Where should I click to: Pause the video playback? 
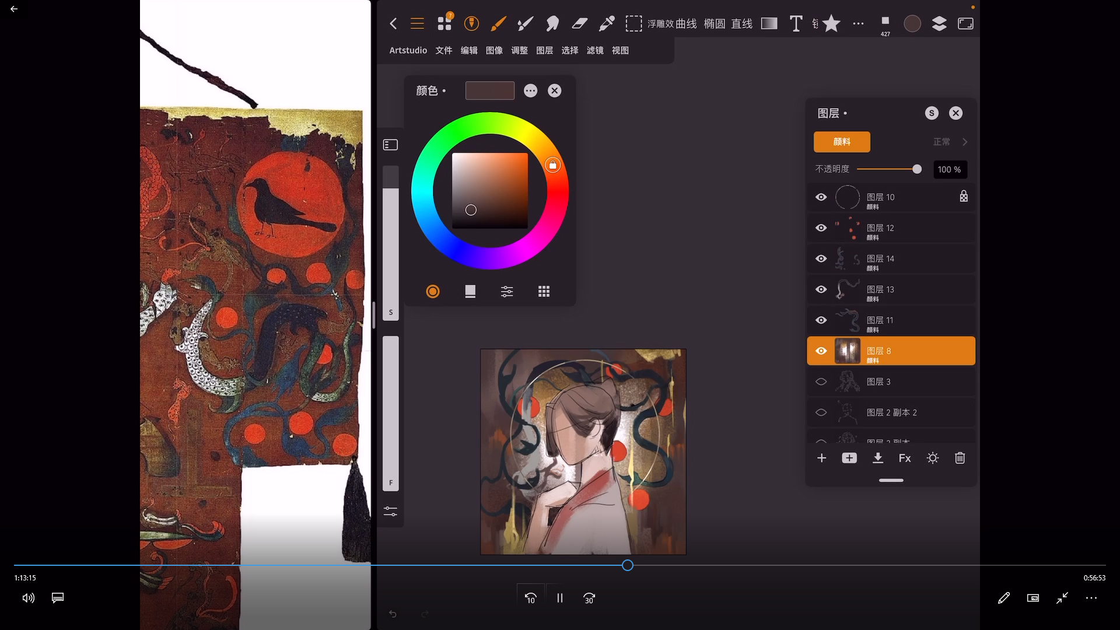559,598
